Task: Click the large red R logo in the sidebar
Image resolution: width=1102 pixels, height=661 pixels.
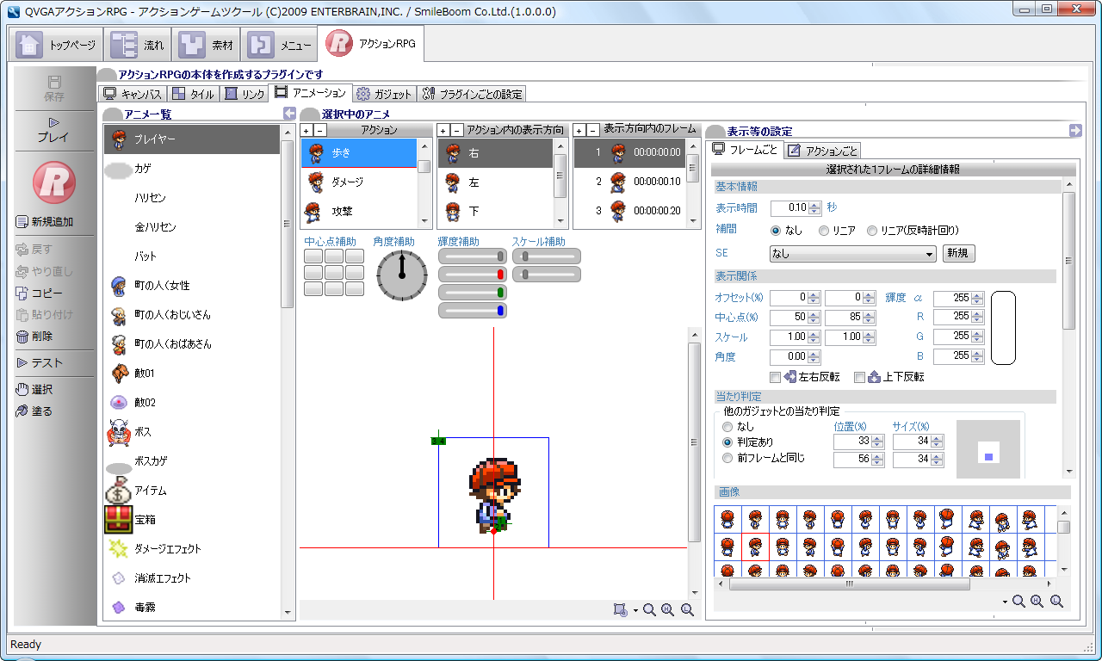Action: (x=53, y=182)
